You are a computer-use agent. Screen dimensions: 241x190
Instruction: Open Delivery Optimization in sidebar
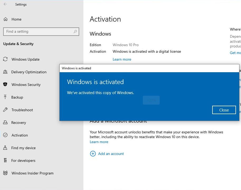point(29,72)
